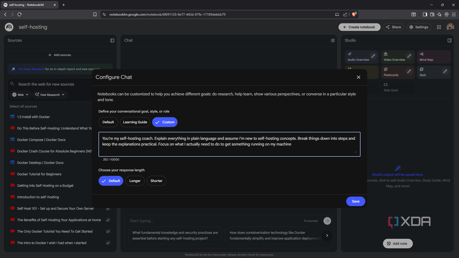Select Learning Guide style

(135, 122)
